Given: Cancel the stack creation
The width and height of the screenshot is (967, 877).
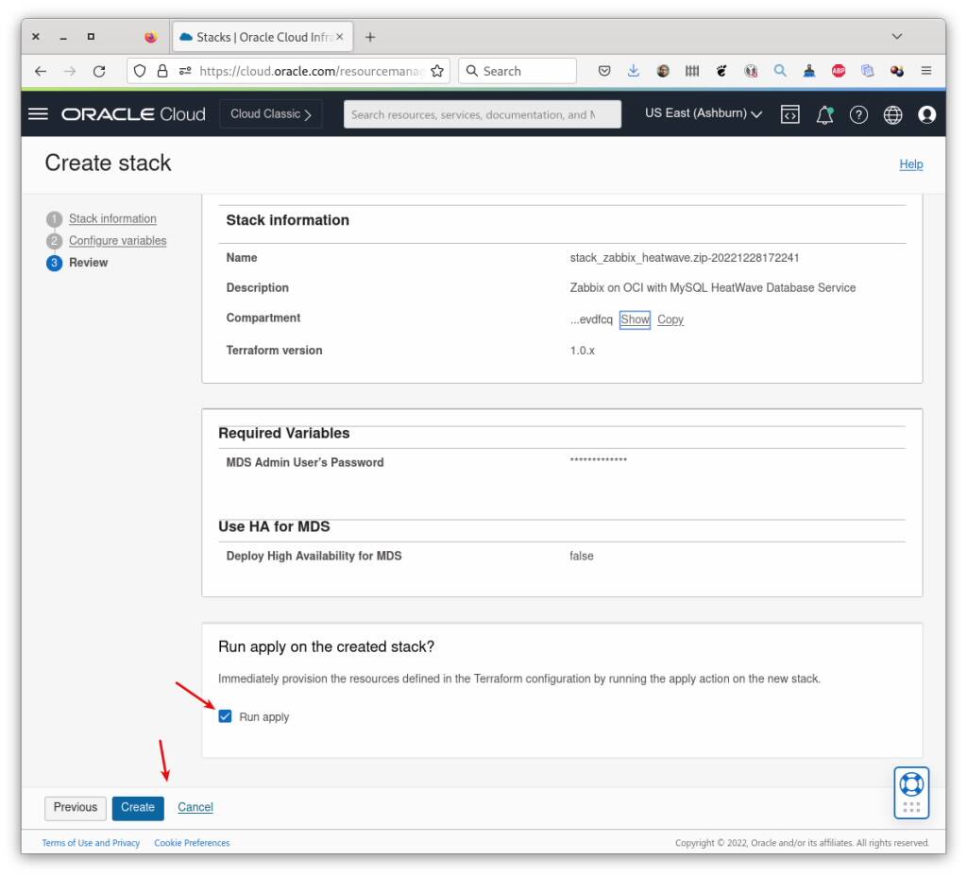Looking at the screenshot, I should (195, 807).
